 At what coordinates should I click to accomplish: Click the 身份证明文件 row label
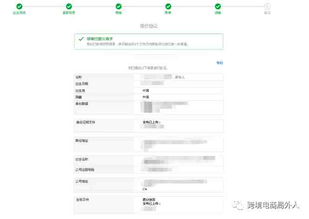click(x=85, y=122)
